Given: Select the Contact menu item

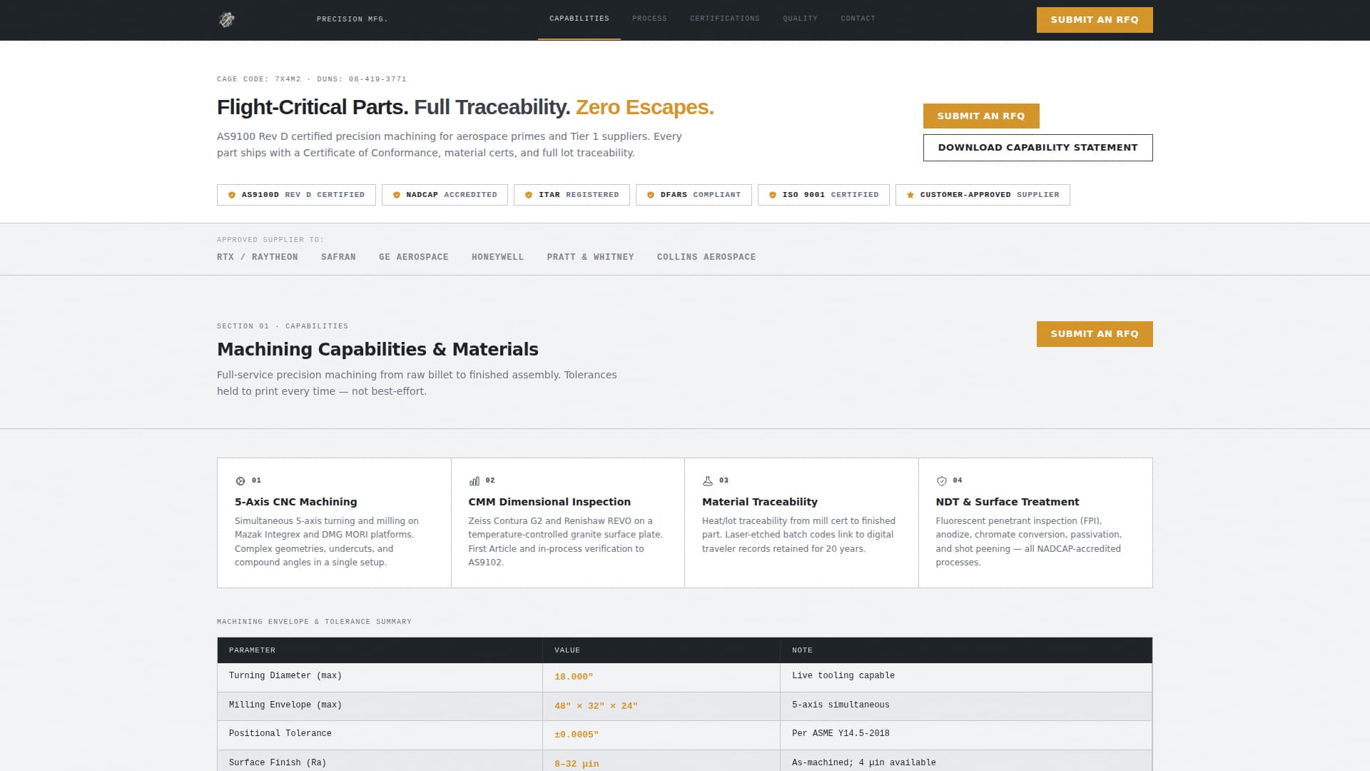Looking at the screenshot, I should tap(858, 19).
